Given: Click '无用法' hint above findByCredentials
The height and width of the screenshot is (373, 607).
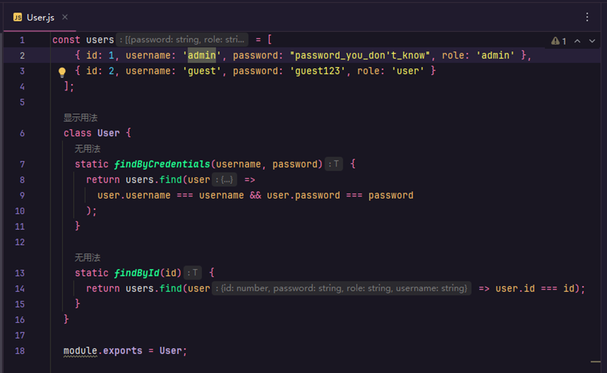Looking at the screenshot, I should coord(87,148).
